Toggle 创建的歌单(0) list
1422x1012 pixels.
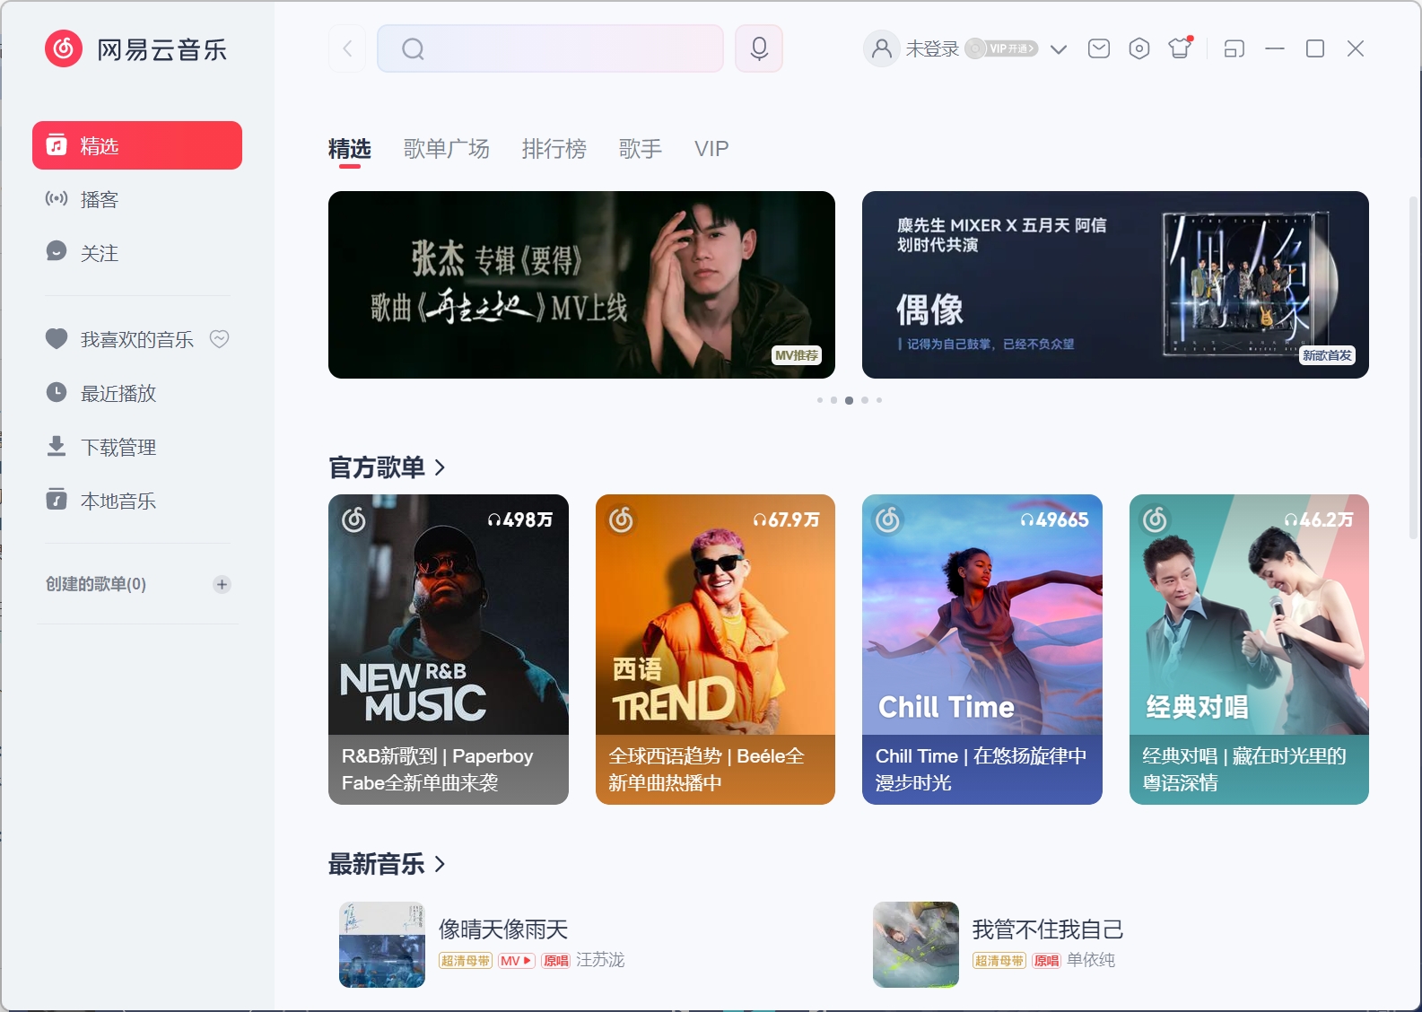[96, 584]
